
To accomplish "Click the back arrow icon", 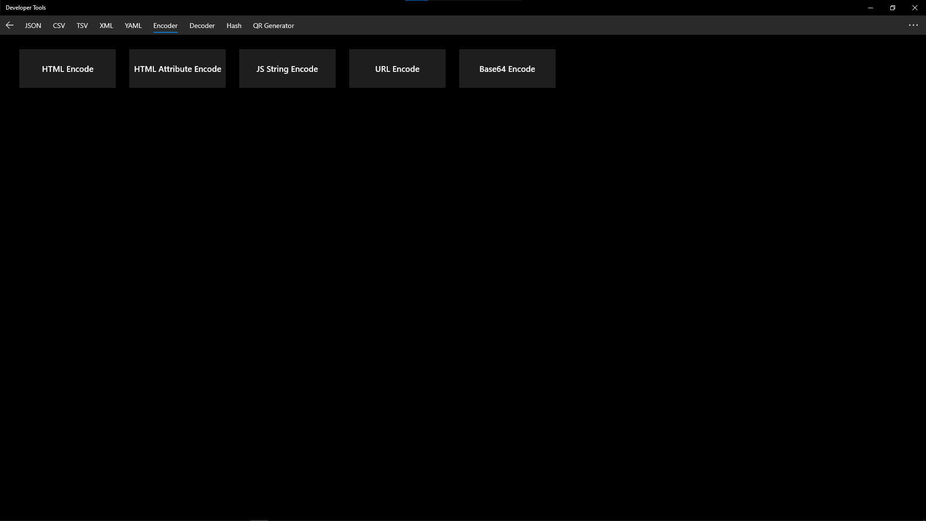I will [10, 25].
